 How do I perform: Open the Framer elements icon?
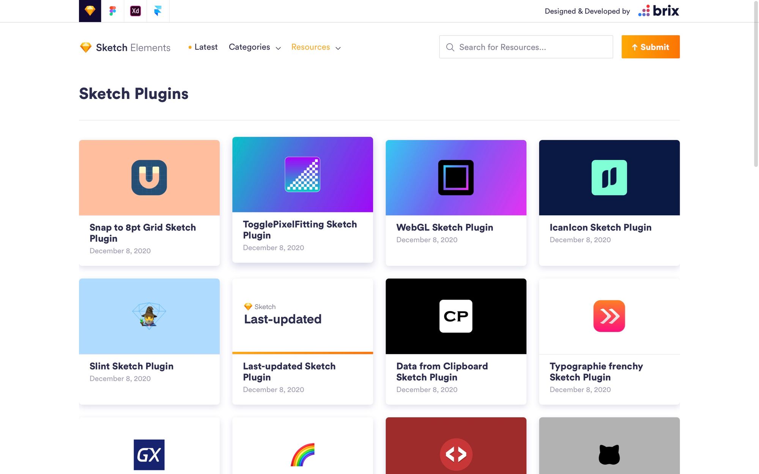point(158,11)
